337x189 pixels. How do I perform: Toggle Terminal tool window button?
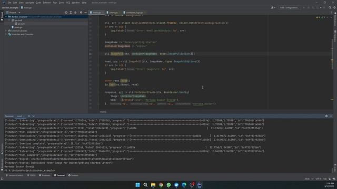click(x=60, y=175)
